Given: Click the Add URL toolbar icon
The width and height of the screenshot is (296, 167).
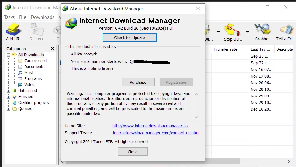Looking at the screenshot, I should [x=14, y=30].
